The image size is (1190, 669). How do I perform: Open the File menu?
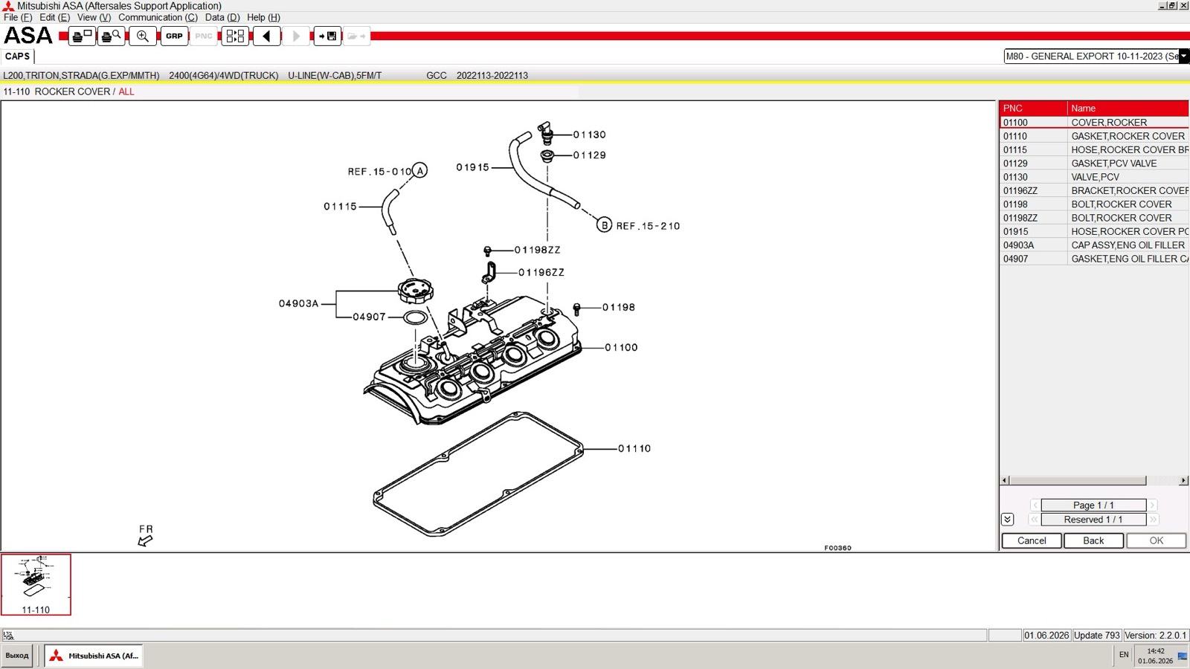(18, 17)
